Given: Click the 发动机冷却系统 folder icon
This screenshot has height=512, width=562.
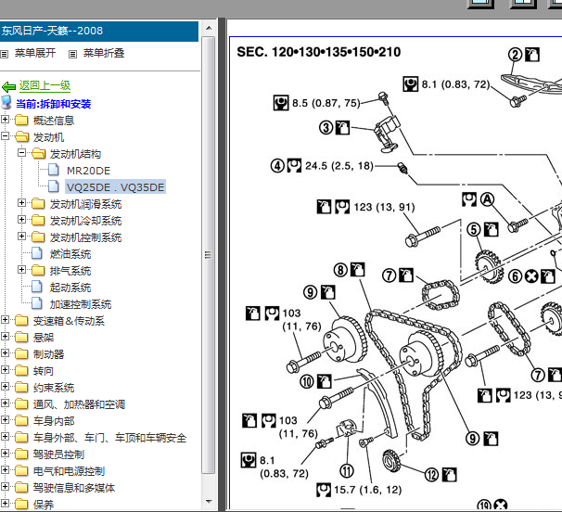Looking at the screenshot, I should coord(38,220).
